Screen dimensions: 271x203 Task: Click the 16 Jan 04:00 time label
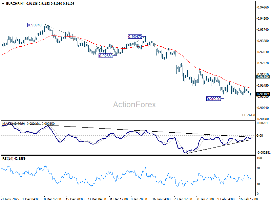162,199
